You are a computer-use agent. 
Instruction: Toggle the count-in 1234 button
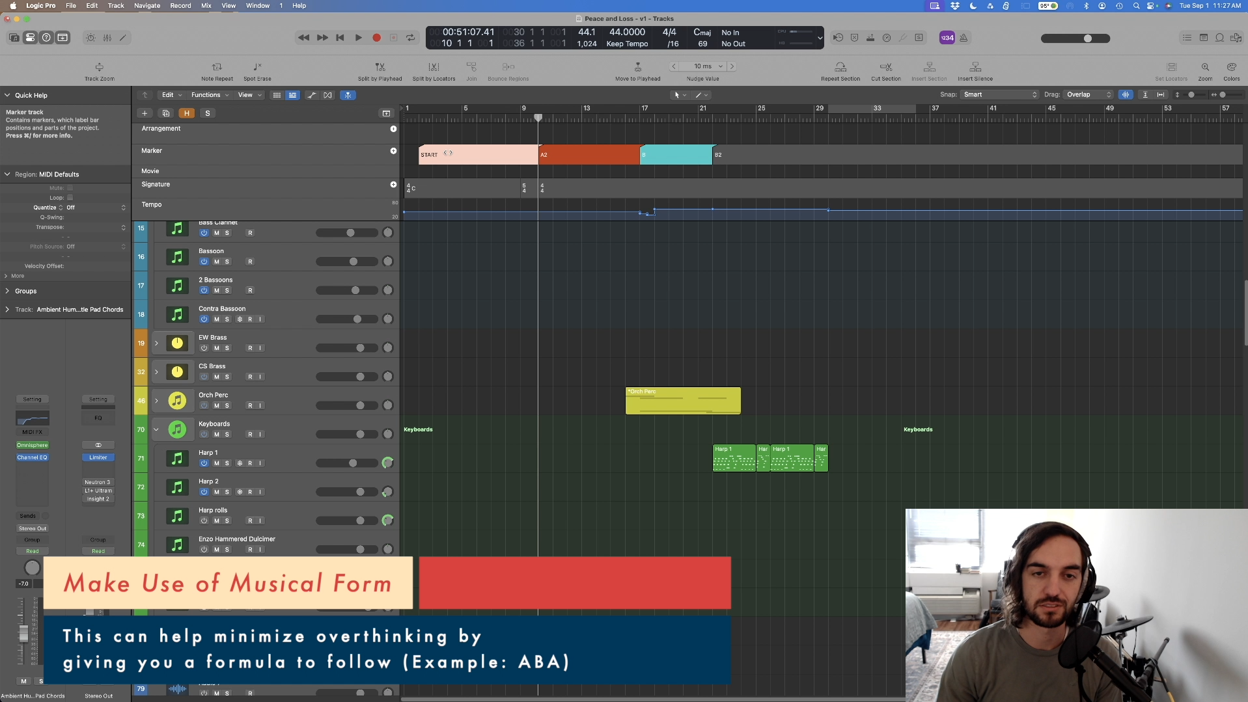click(947, 38)
